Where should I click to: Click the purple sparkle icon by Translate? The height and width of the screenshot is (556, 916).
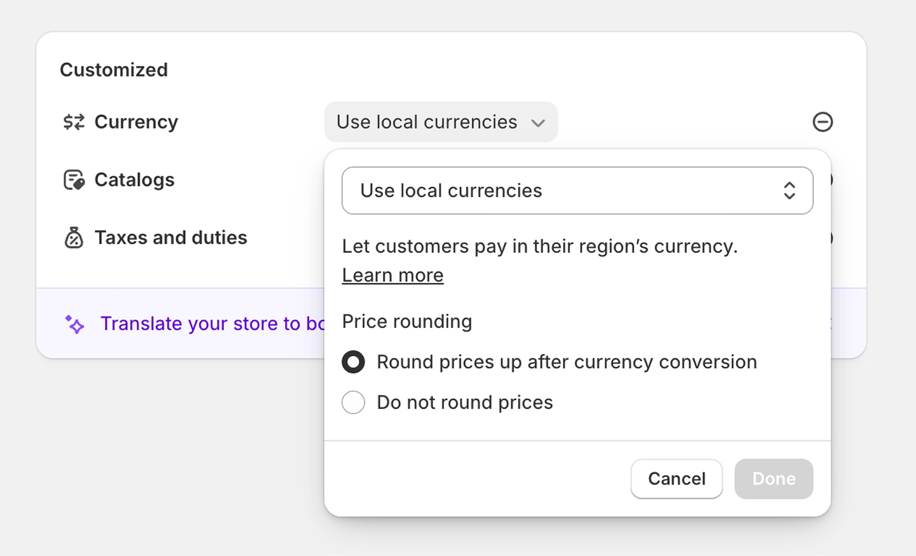click(x=74, y=324)
